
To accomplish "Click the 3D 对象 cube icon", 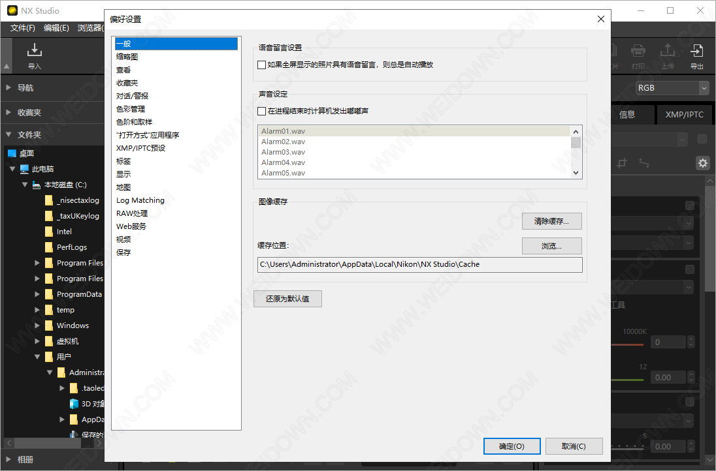I will click(74, 404).
